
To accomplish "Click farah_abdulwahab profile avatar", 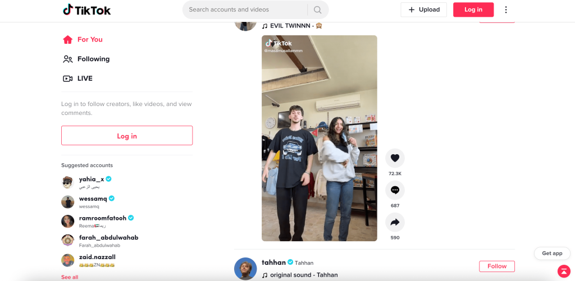I will tap(67, 241).
